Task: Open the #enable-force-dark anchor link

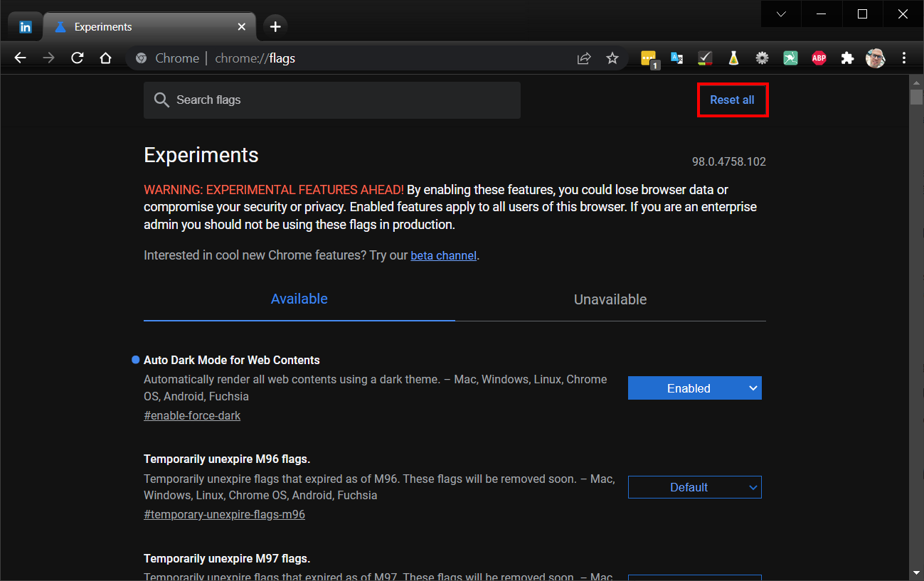Action: click(192, 415)
